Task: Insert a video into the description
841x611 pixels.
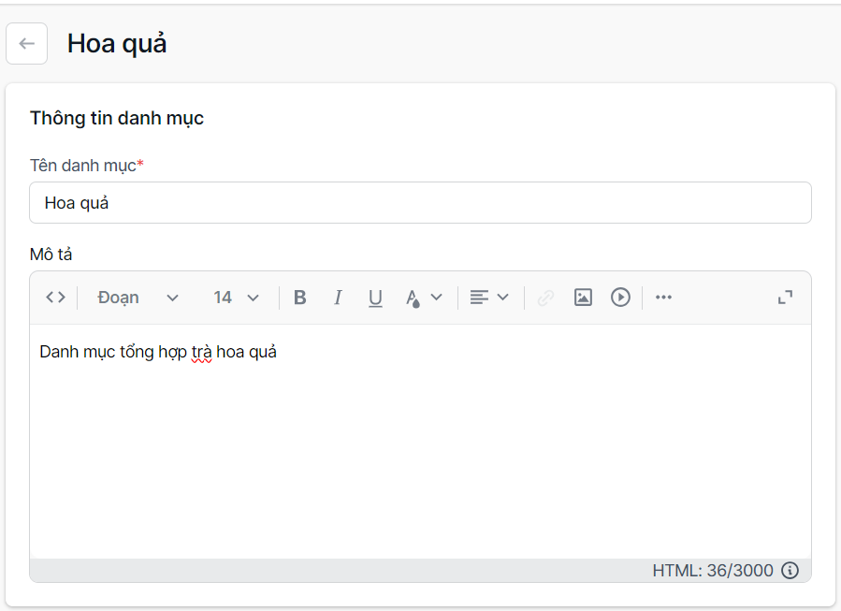Action: (620, 298)
